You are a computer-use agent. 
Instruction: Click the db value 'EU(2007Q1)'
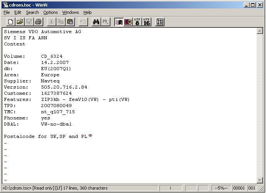click(56, 69)
